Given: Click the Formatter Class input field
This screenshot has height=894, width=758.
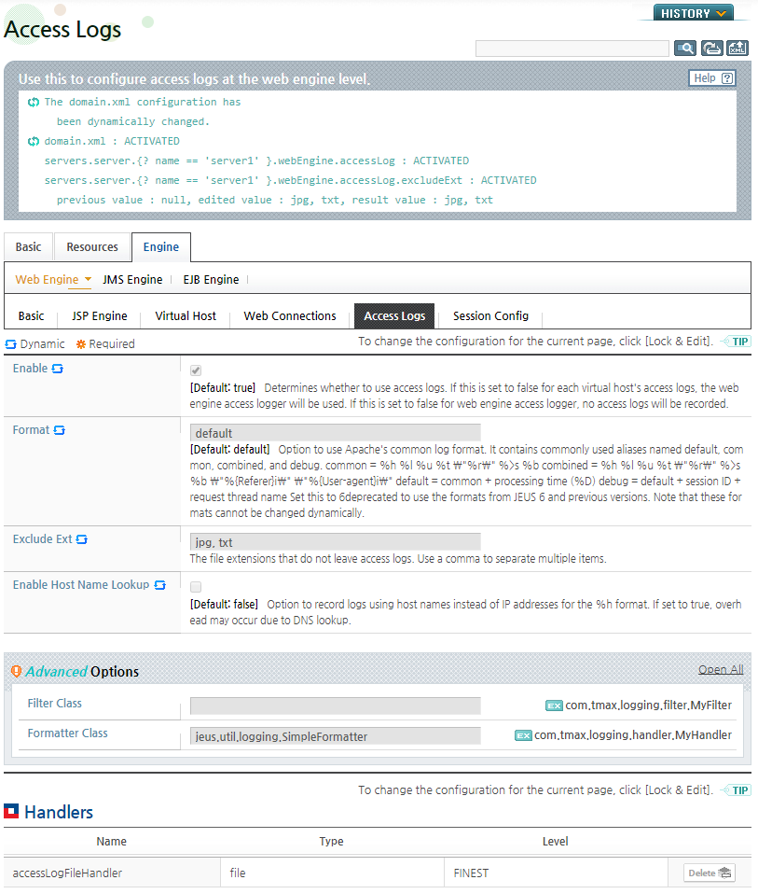Looking at the screenshot, I should (x=336, y=736).
